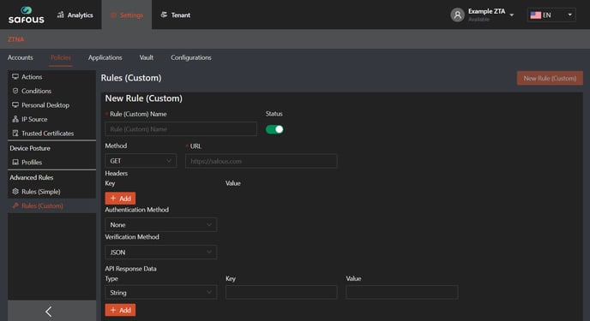
Task: Select the Conditions sidebar icon
Action: (x=15, y=91)
